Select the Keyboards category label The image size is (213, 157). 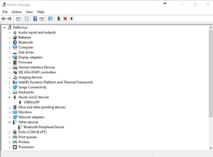tap(26, 92)
